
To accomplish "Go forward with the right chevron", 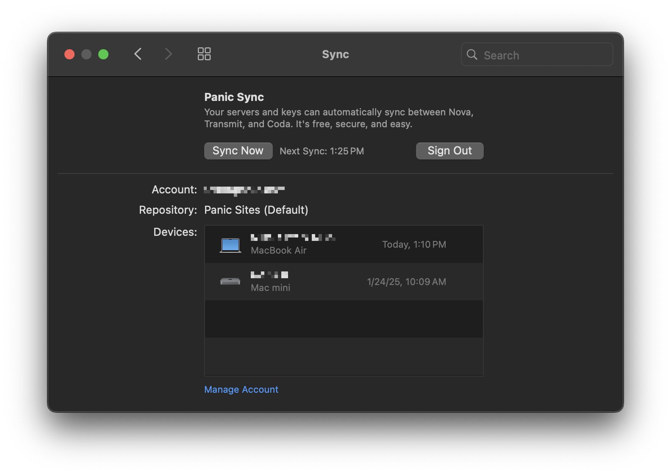I will pos(169,54).
